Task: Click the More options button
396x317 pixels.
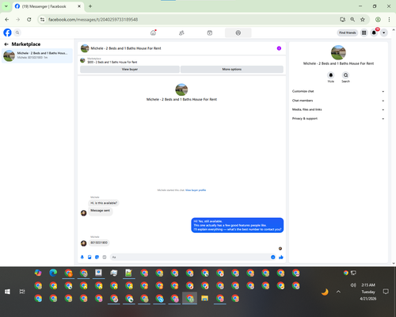Action: [232, 69]
